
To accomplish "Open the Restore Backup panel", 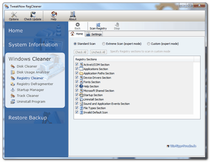I will click(x=35, y=118).
